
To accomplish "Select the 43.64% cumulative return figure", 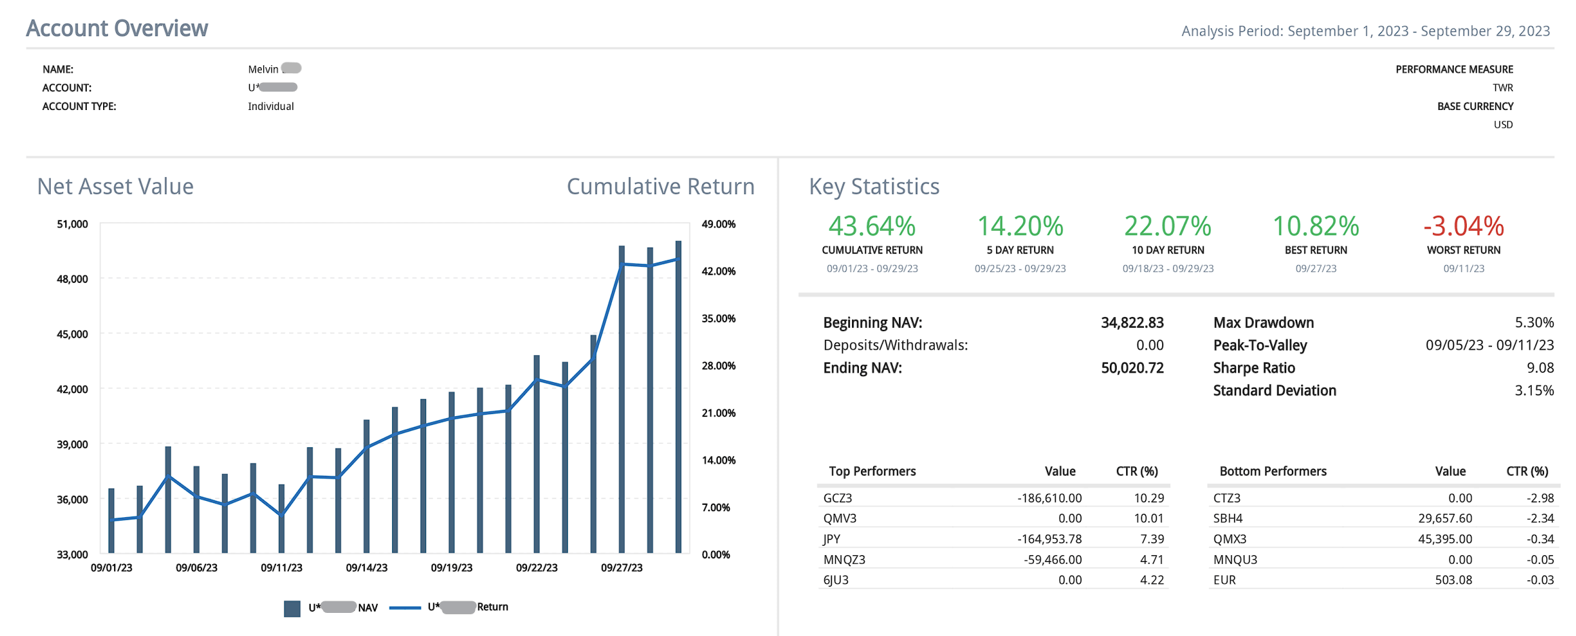I will point(872,226).
